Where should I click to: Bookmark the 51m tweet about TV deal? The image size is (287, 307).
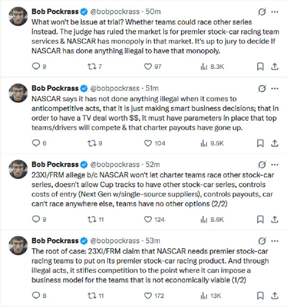pos(260,143)
